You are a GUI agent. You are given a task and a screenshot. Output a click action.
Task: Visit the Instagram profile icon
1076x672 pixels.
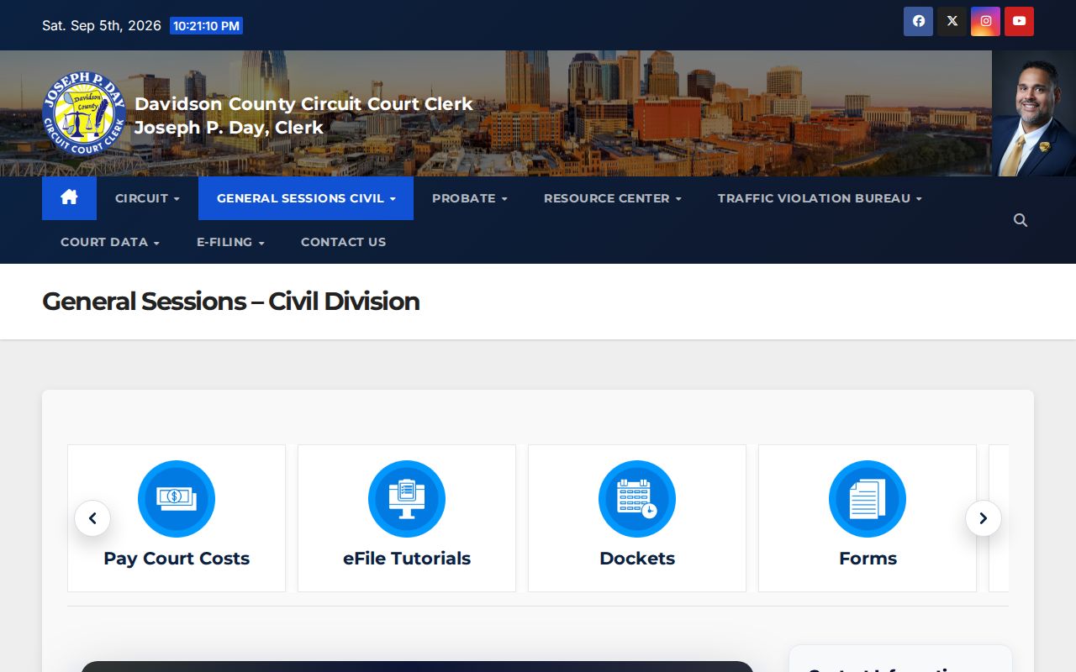[985, 21]
